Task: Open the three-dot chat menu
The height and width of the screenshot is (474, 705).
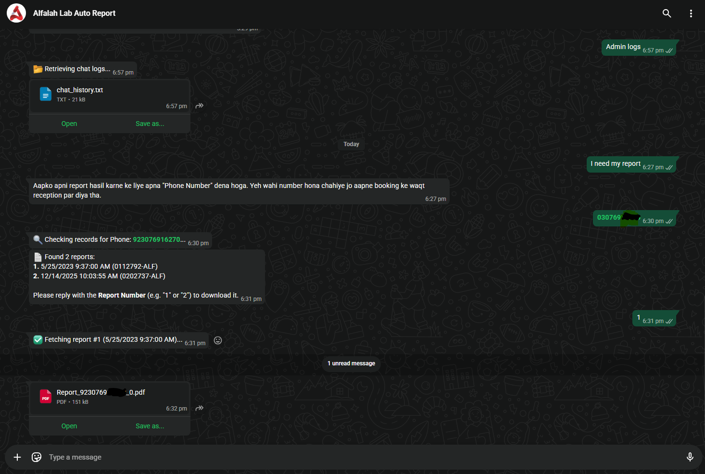Action: 691,13
